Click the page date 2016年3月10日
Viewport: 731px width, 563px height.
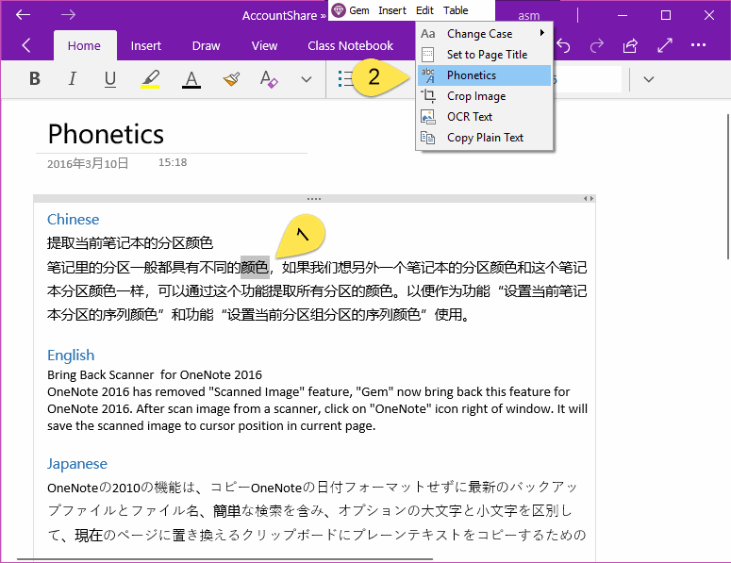click(88, 163)
